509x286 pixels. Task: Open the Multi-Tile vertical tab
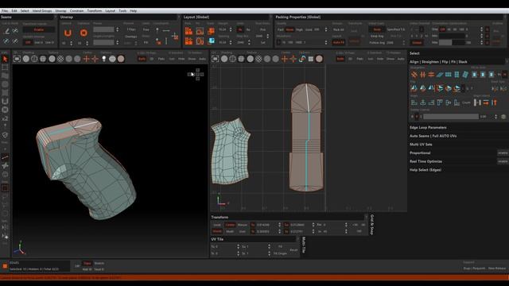pos(304,245)
